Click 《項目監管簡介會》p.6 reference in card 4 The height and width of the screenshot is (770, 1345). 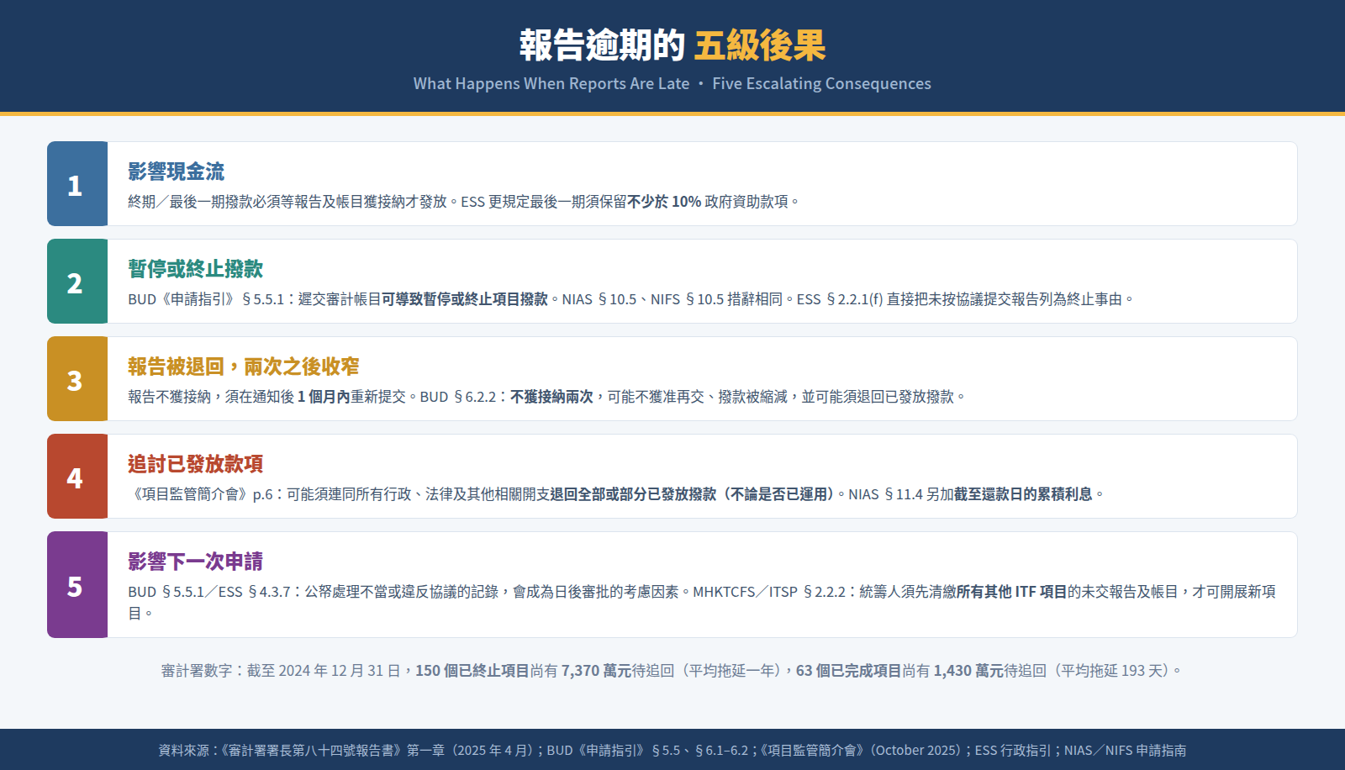pos(201,494)
